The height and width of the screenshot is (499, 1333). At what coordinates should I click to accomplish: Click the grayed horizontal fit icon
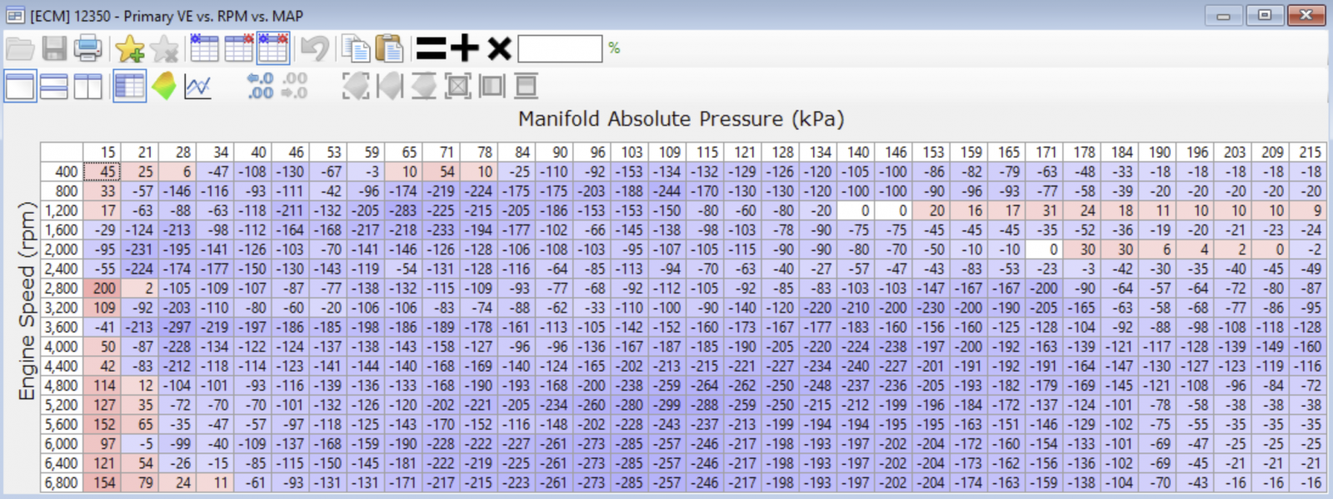(492, 86)
